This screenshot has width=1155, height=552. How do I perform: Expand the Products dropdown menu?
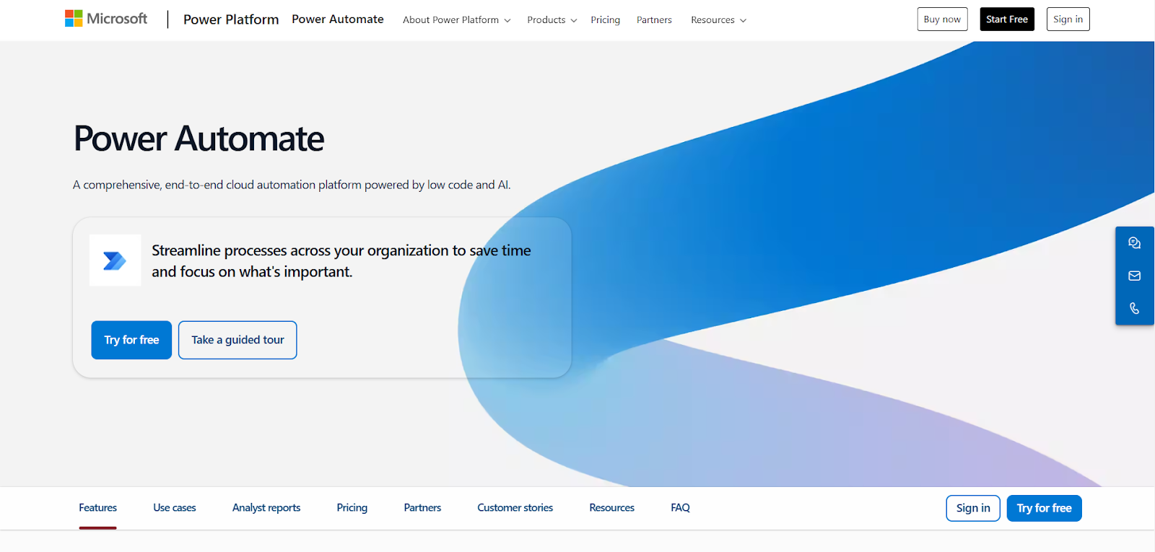(x=552, y=20)
